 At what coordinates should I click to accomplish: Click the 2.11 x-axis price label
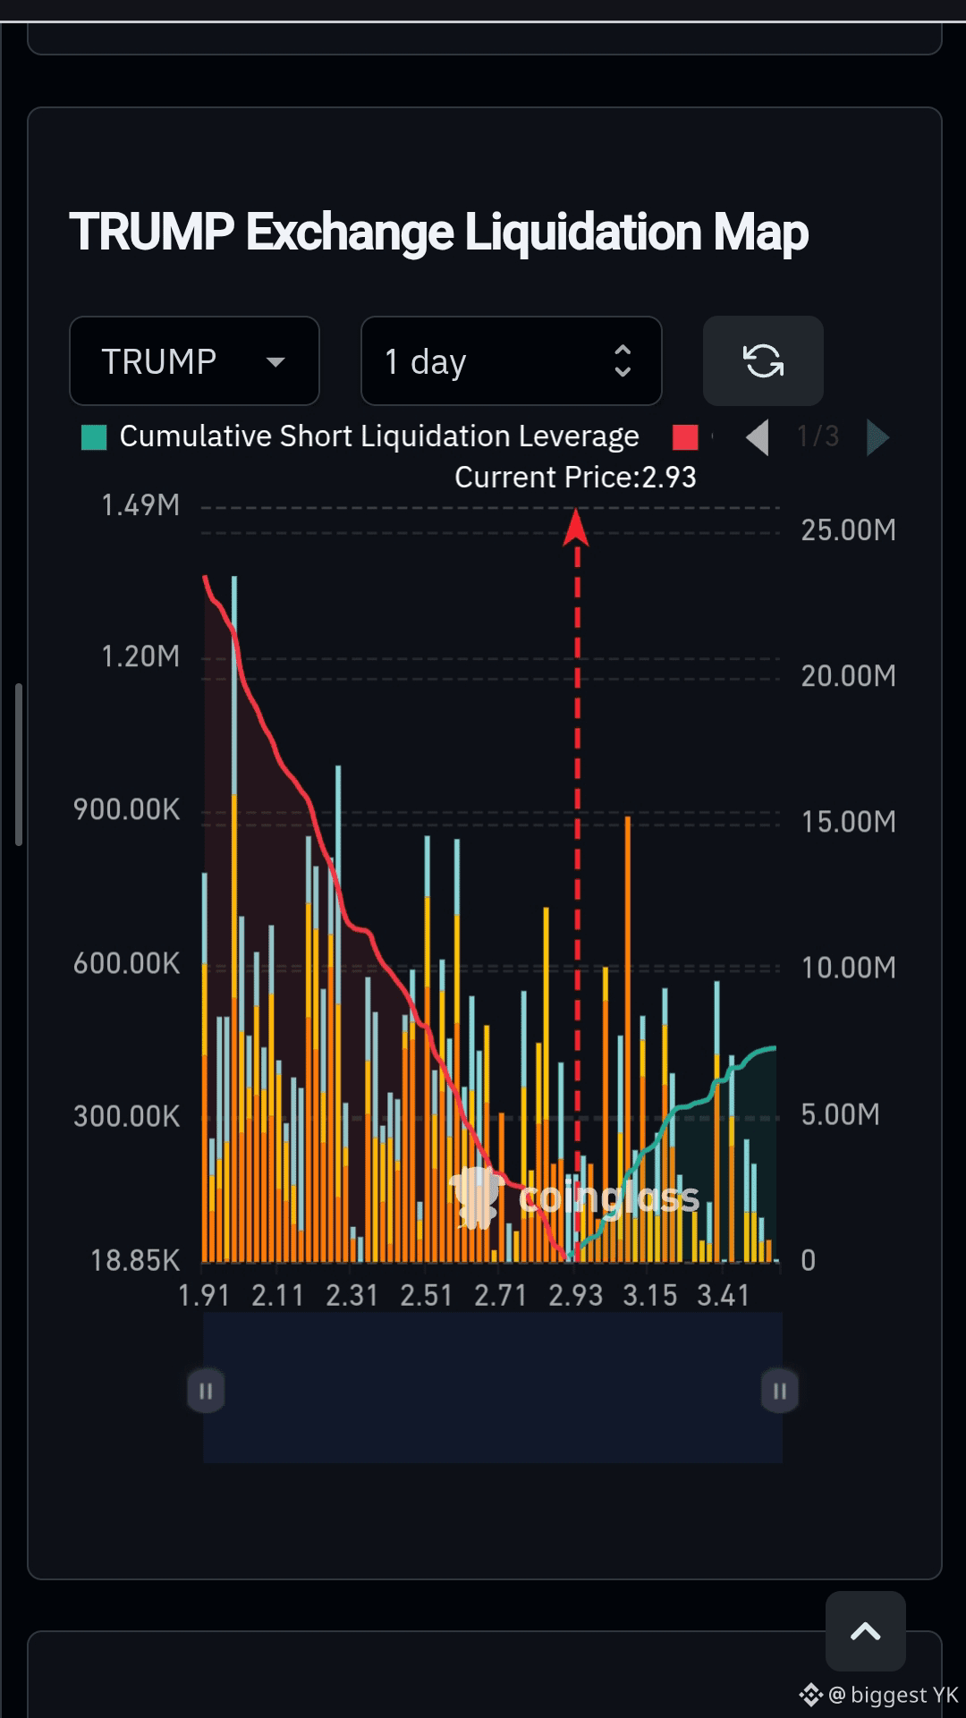(x=278, y=1295)
